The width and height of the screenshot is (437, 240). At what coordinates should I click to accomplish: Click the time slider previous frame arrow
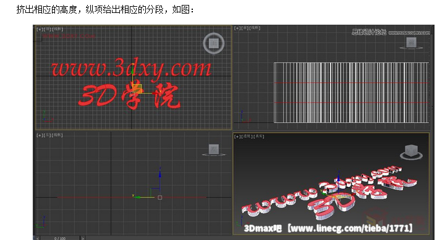click(x=38, y=238)
